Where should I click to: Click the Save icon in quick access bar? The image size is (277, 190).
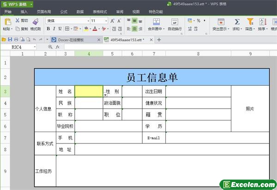pos(10,40)
